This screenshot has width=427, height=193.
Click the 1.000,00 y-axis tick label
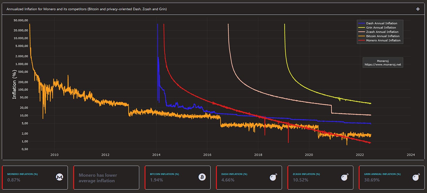click(x=22, y=64)
